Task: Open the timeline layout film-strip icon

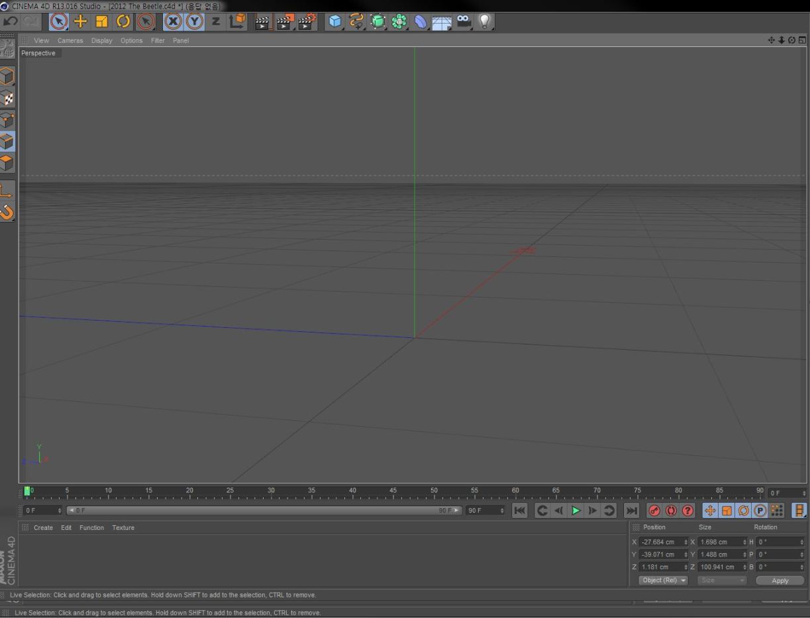Action: click(x=799, y=511)
